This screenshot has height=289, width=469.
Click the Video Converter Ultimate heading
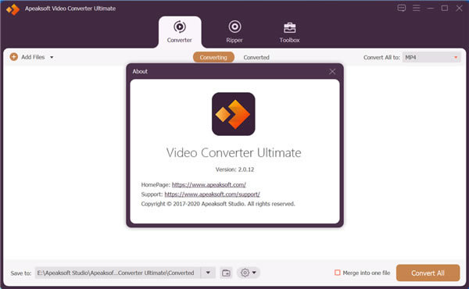tap(234, 153)
